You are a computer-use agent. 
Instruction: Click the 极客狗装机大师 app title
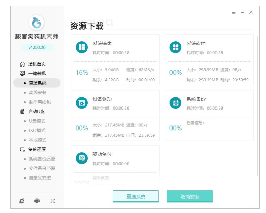tap(37, 36)
